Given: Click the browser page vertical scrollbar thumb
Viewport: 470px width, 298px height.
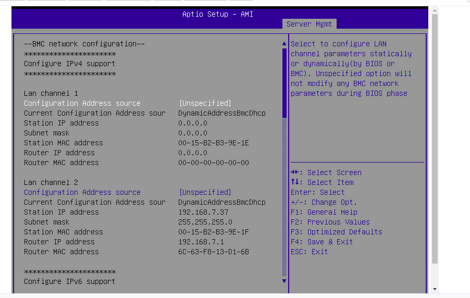Looking at the screenshot, I should point(435,139).
